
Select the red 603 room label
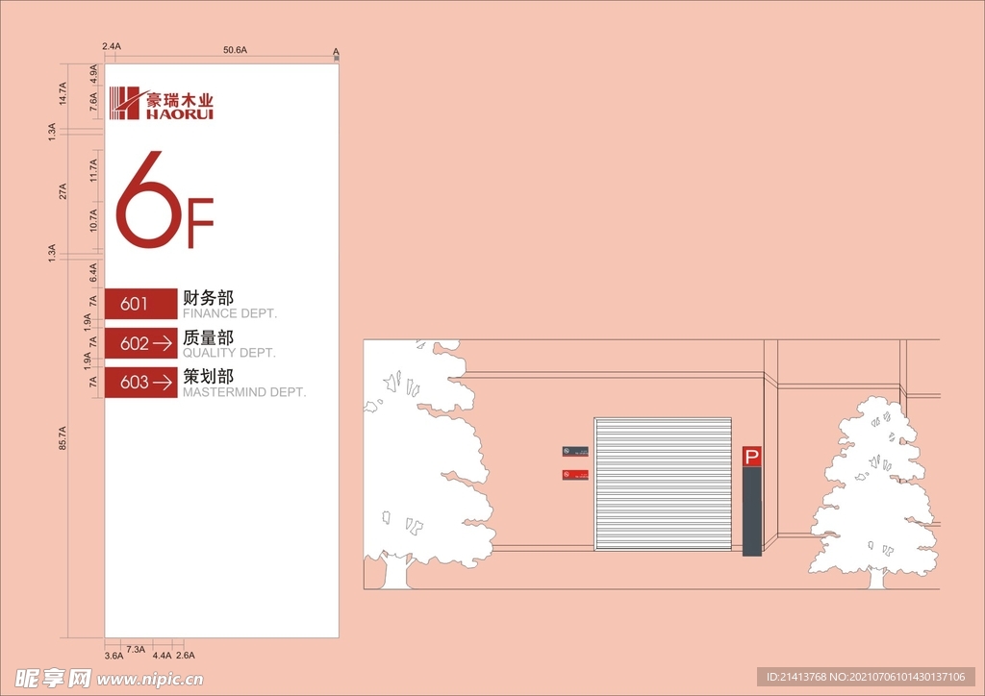tap(140, 383)
